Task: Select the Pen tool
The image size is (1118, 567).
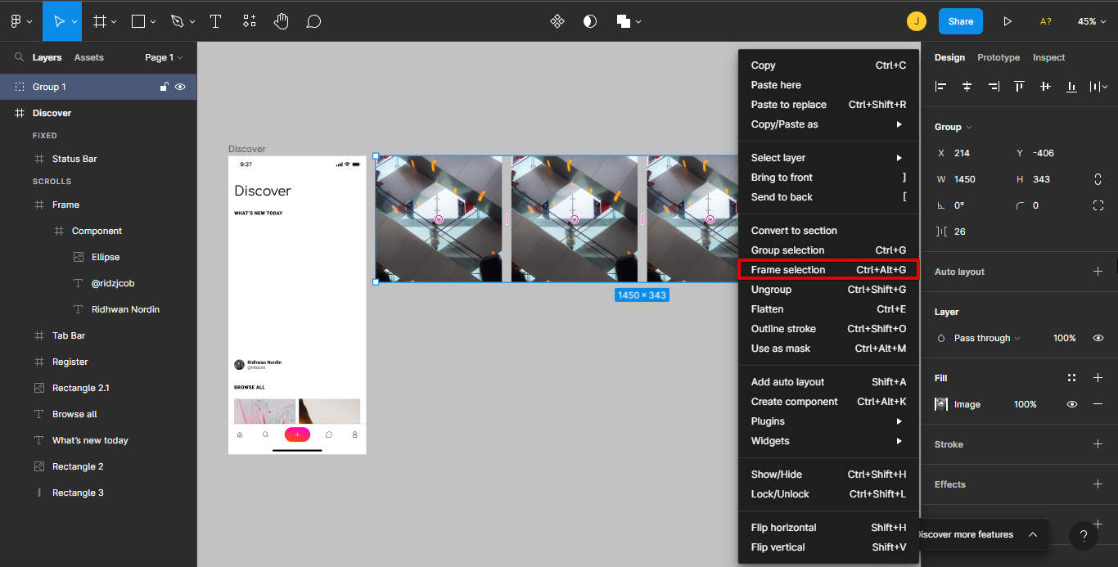Action: pyautogui.click(x=178, y=21)
